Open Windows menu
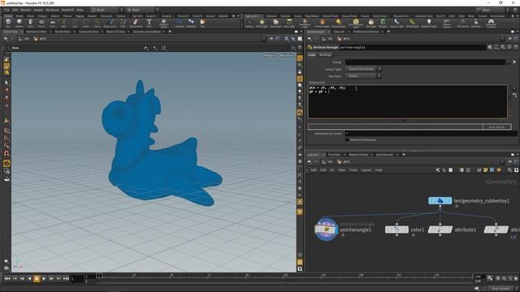This screenshot has height=292, width=520. pyautogui.click(x=52, y=10)
